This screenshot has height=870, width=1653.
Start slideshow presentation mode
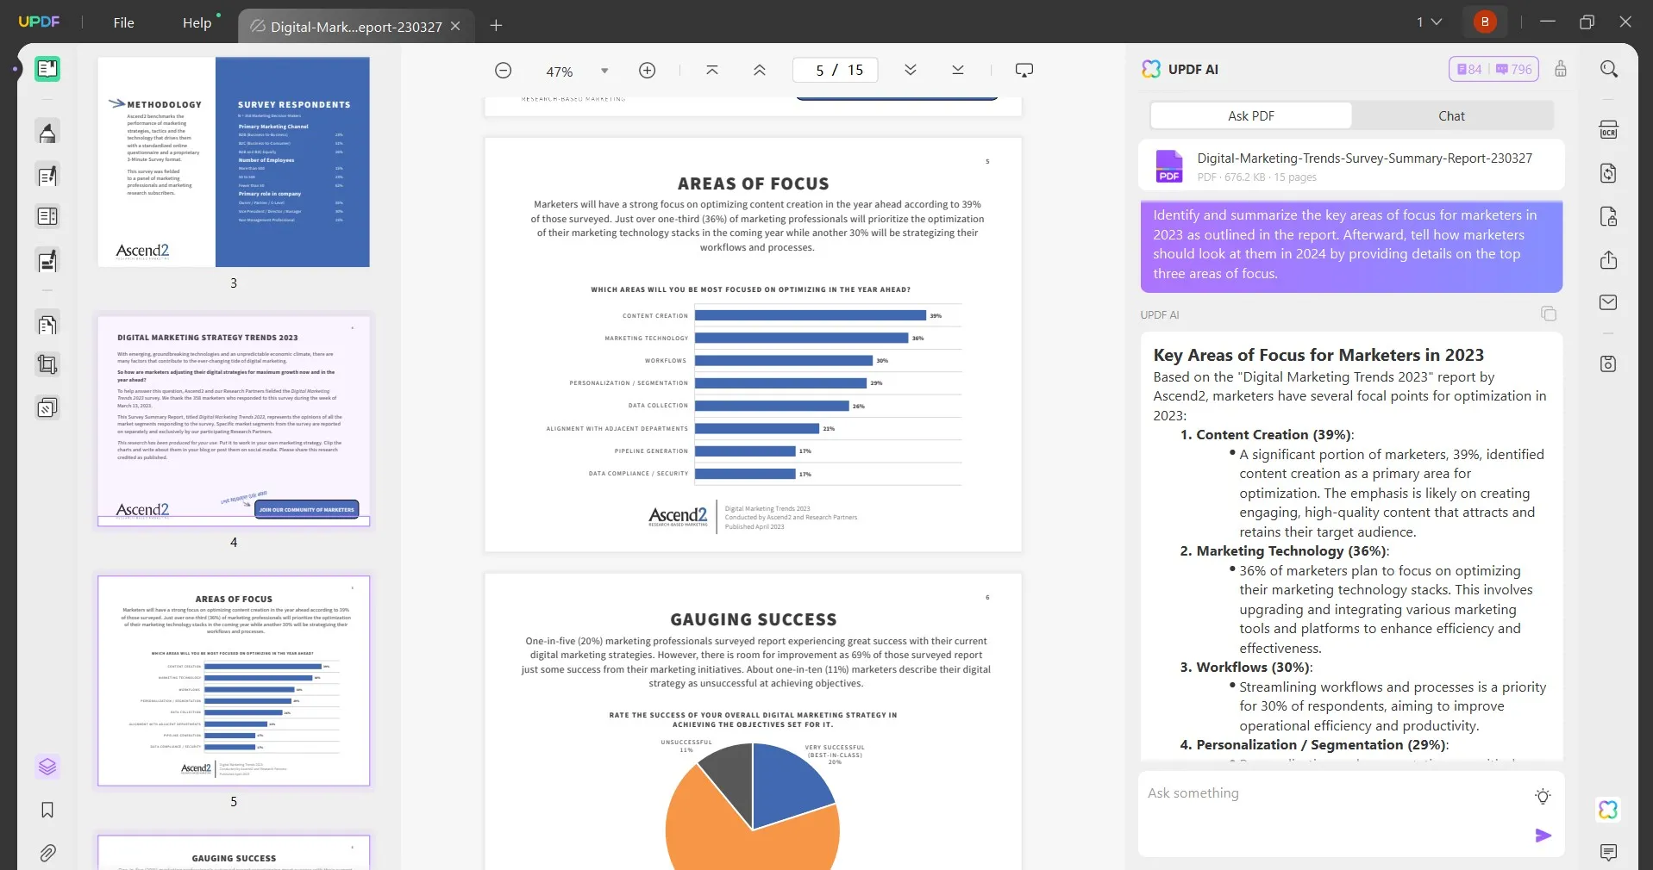[x=1024, y=70]
